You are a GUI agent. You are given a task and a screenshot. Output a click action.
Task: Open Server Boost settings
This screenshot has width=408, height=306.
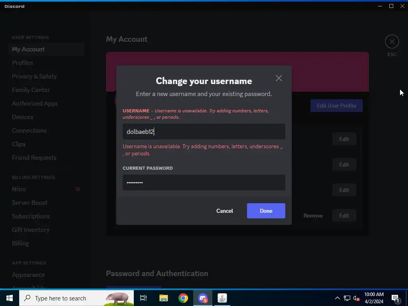pos(46,203)
